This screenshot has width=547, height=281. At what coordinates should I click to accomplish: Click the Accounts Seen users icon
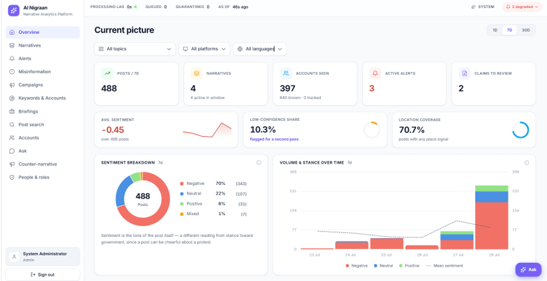(286, 74)
